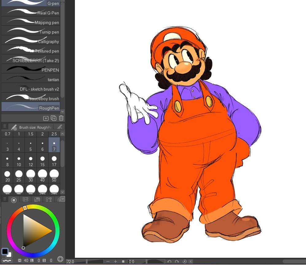Click the delete sub tool trash icon
This screenshot has width=306, height=265.
click(x=61, y=118)
